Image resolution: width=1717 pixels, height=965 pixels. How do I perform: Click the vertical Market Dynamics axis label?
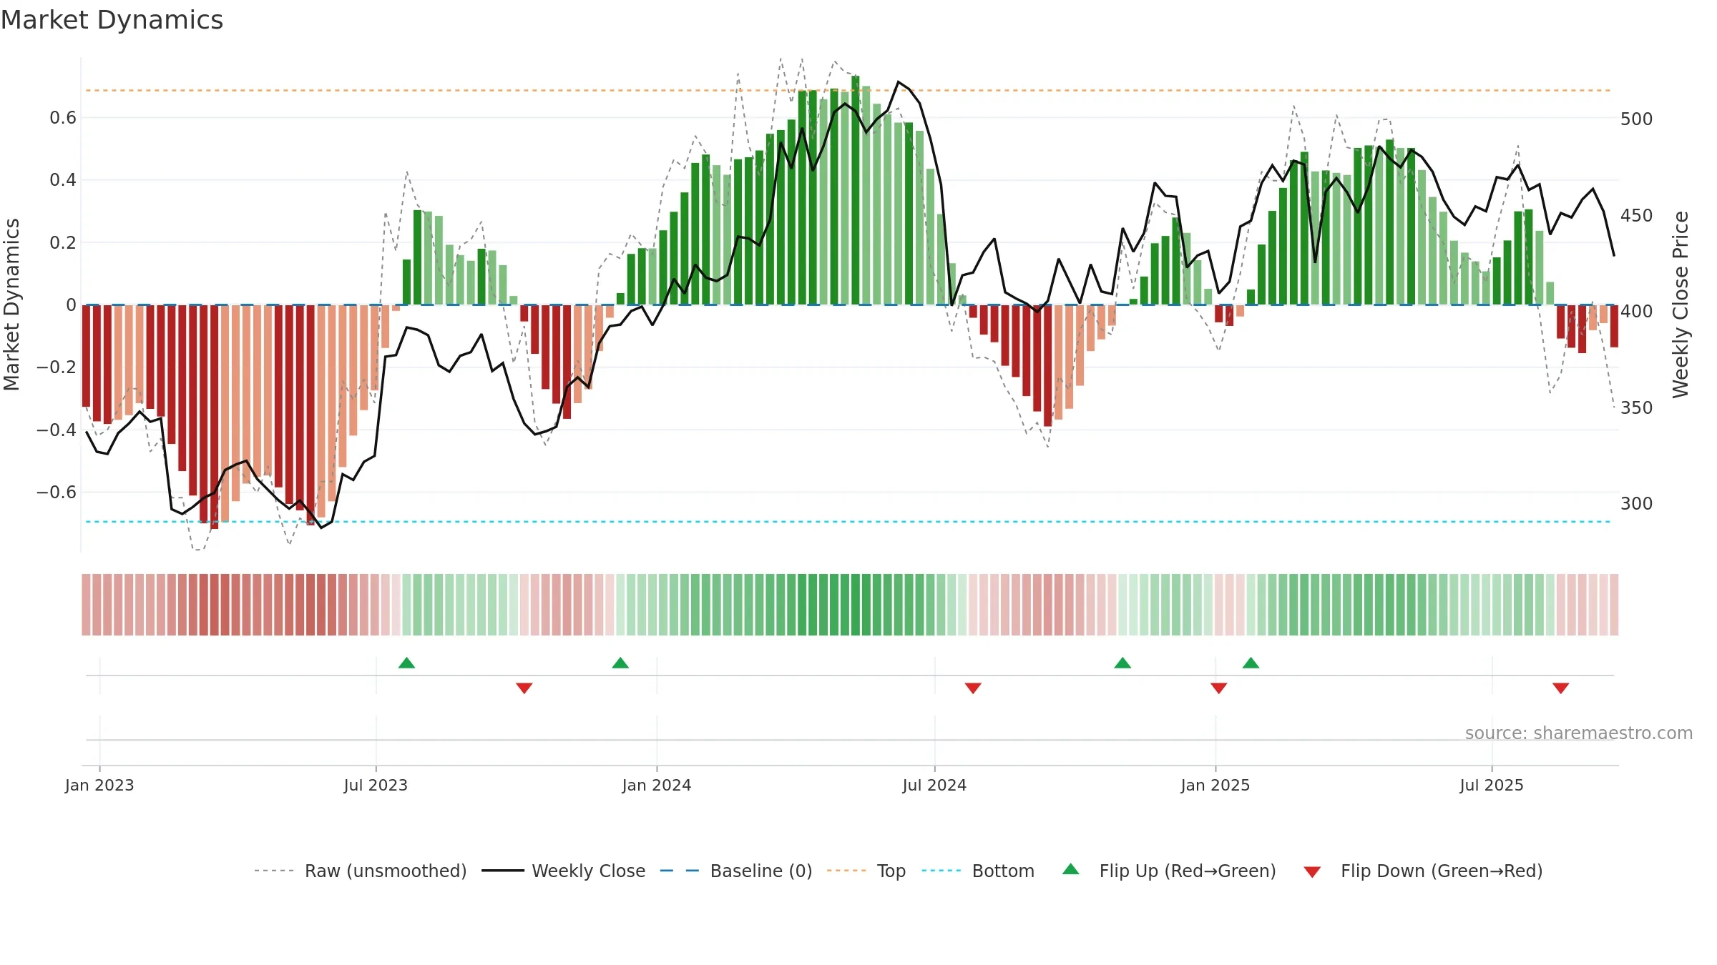click(11, 305)
